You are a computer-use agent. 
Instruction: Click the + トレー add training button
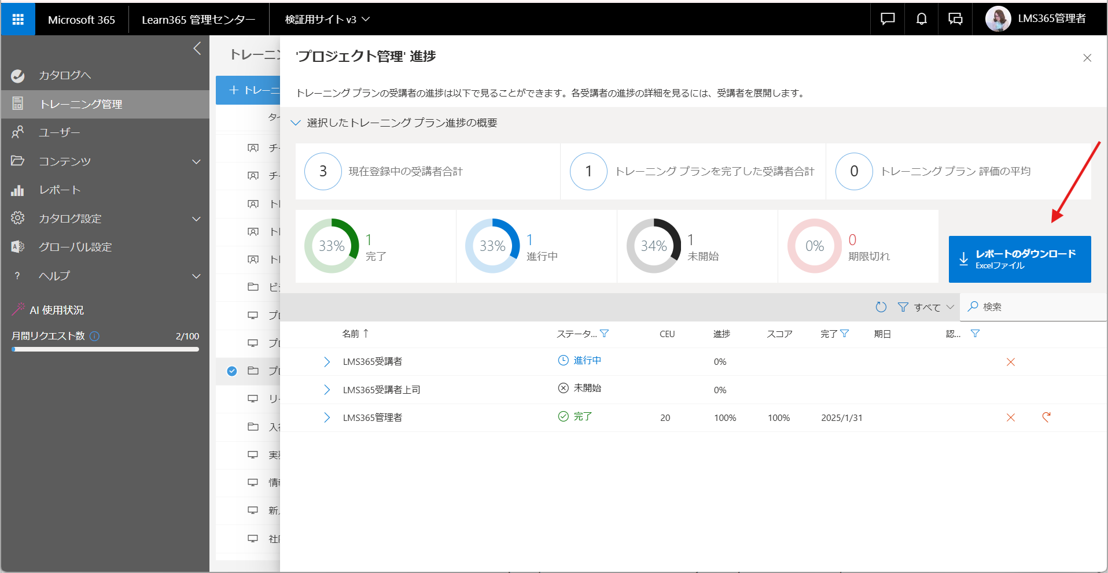pyautogui.click(x=248, y=90)
